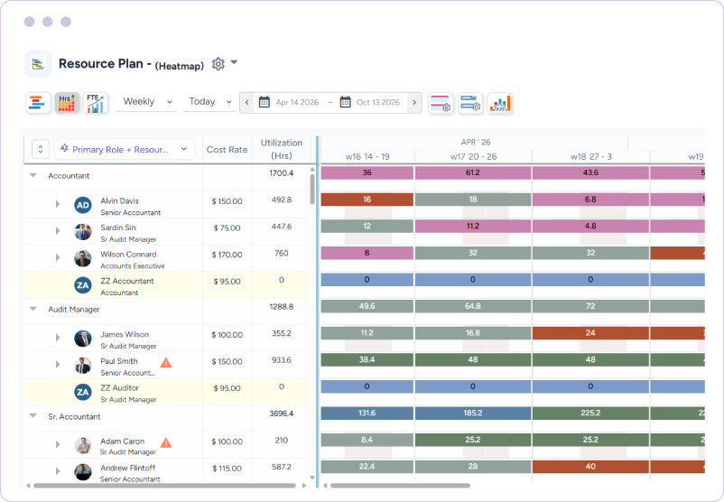This screenshot has width=724, height=502.
Task: Click James Wilson w18 cell showing 24
Action: (590, 333)
